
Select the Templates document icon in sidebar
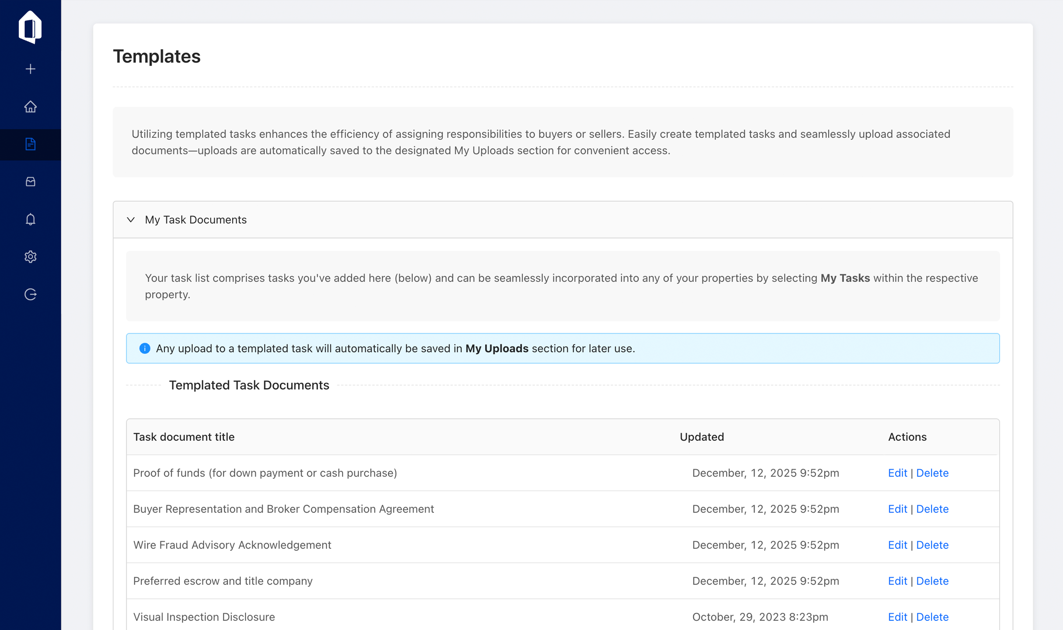30,144
